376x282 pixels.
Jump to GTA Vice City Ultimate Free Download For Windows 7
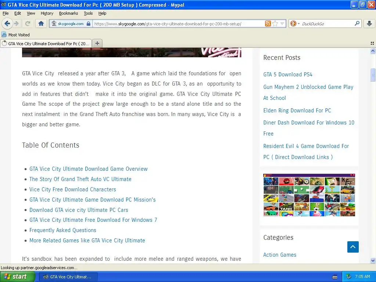point(93,220)
